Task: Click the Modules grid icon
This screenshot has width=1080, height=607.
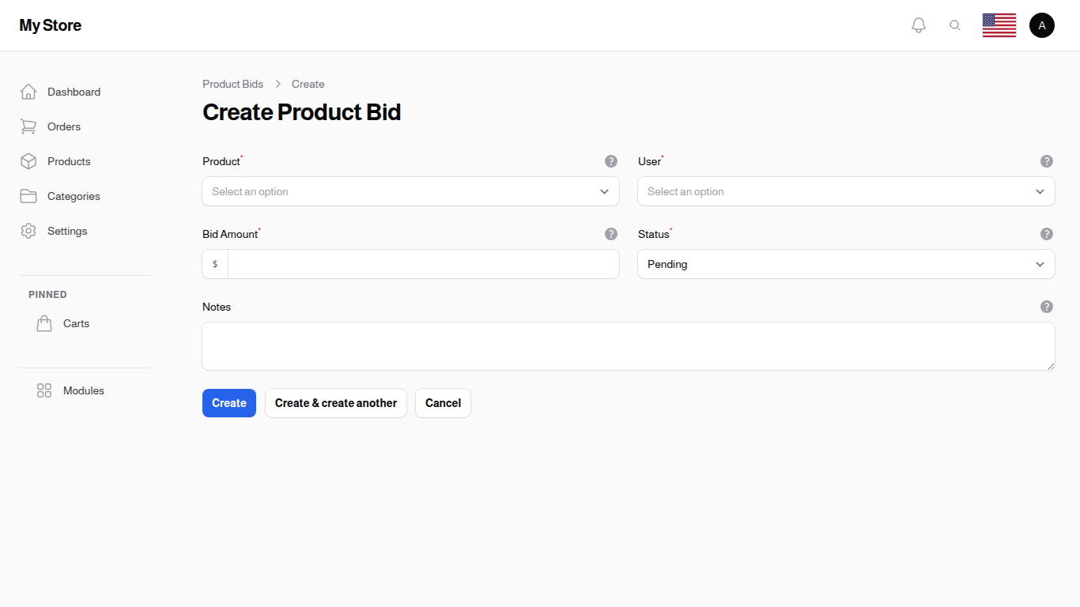Action: [x=44, y=390]
